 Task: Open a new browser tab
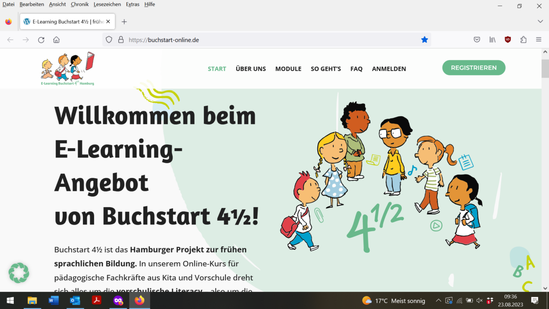click(x=124, y=22)
